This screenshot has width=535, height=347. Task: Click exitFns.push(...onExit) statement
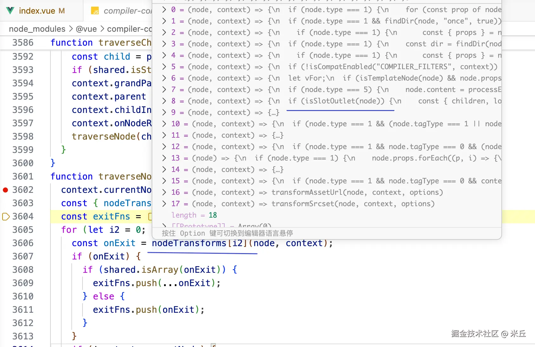coord(157,283)
